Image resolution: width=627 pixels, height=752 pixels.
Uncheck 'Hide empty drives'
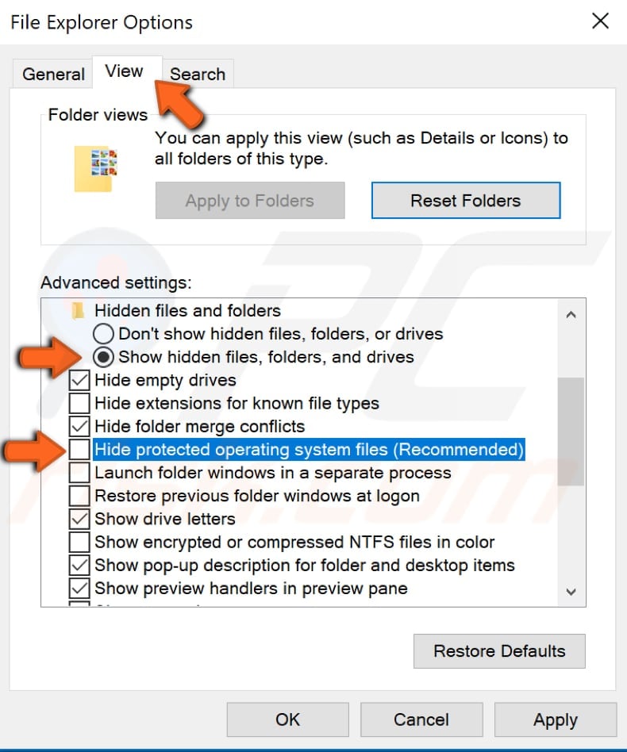[x=80, y=380]
